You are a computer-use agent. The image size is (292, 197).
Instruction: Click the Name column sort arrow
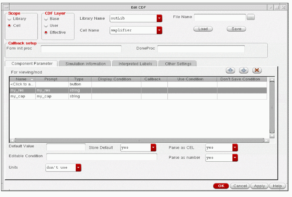click(x=32, y=79)
